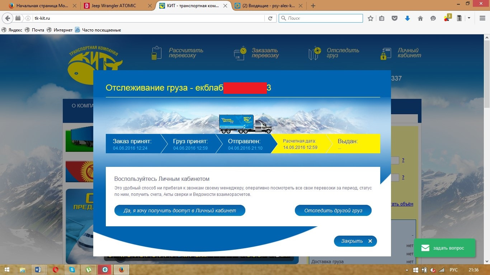This screenshot has width=490, height=275.
Task: Open the Windows Start menu
Action: (8, 270)
